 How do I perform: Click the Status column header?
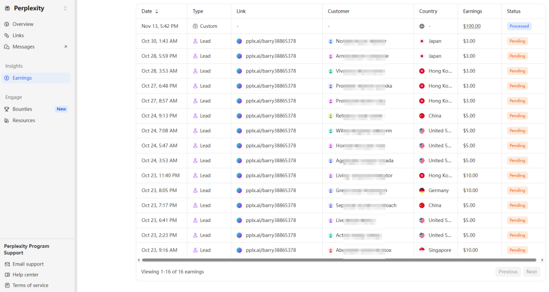coord(513,11)
